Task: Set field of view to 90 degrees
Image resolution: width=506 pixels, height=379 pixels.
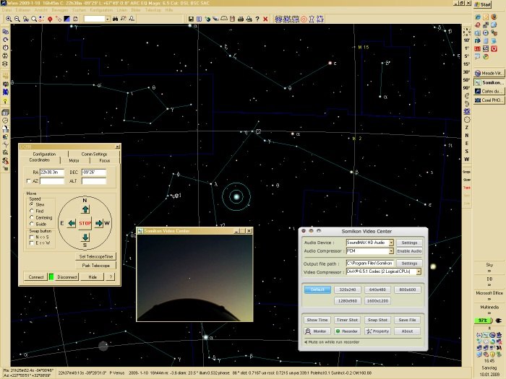Action: (467, 87)
